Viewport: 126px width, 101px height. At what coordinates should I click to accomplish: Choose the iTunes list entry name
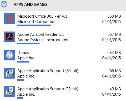click(23, 53)
